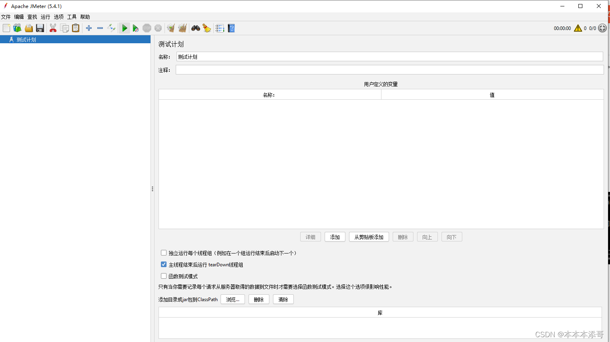The image size is (610, 342).
Task: Reset search with the brush icon
Action: tap(207, 28)
